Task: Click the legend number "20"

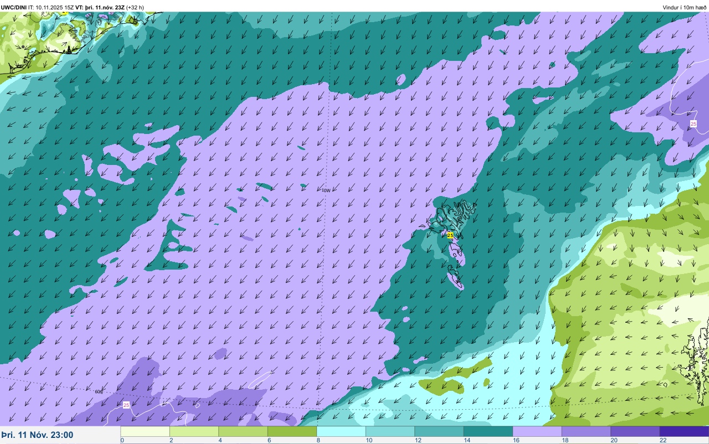Action: point(614,441)
